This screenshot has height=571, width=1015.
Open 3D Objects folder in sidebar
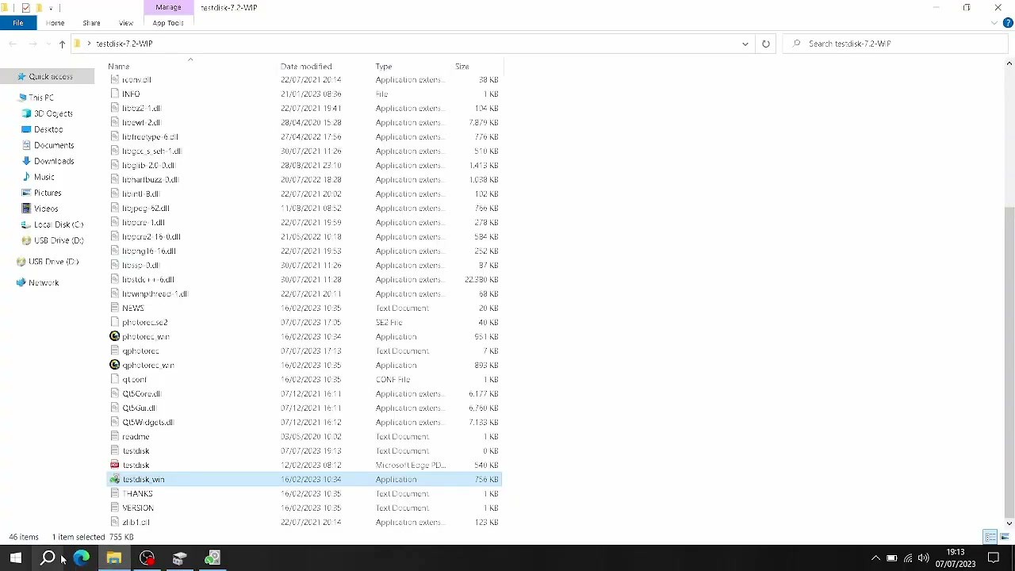pyautogui.click(x=53, y=113)
